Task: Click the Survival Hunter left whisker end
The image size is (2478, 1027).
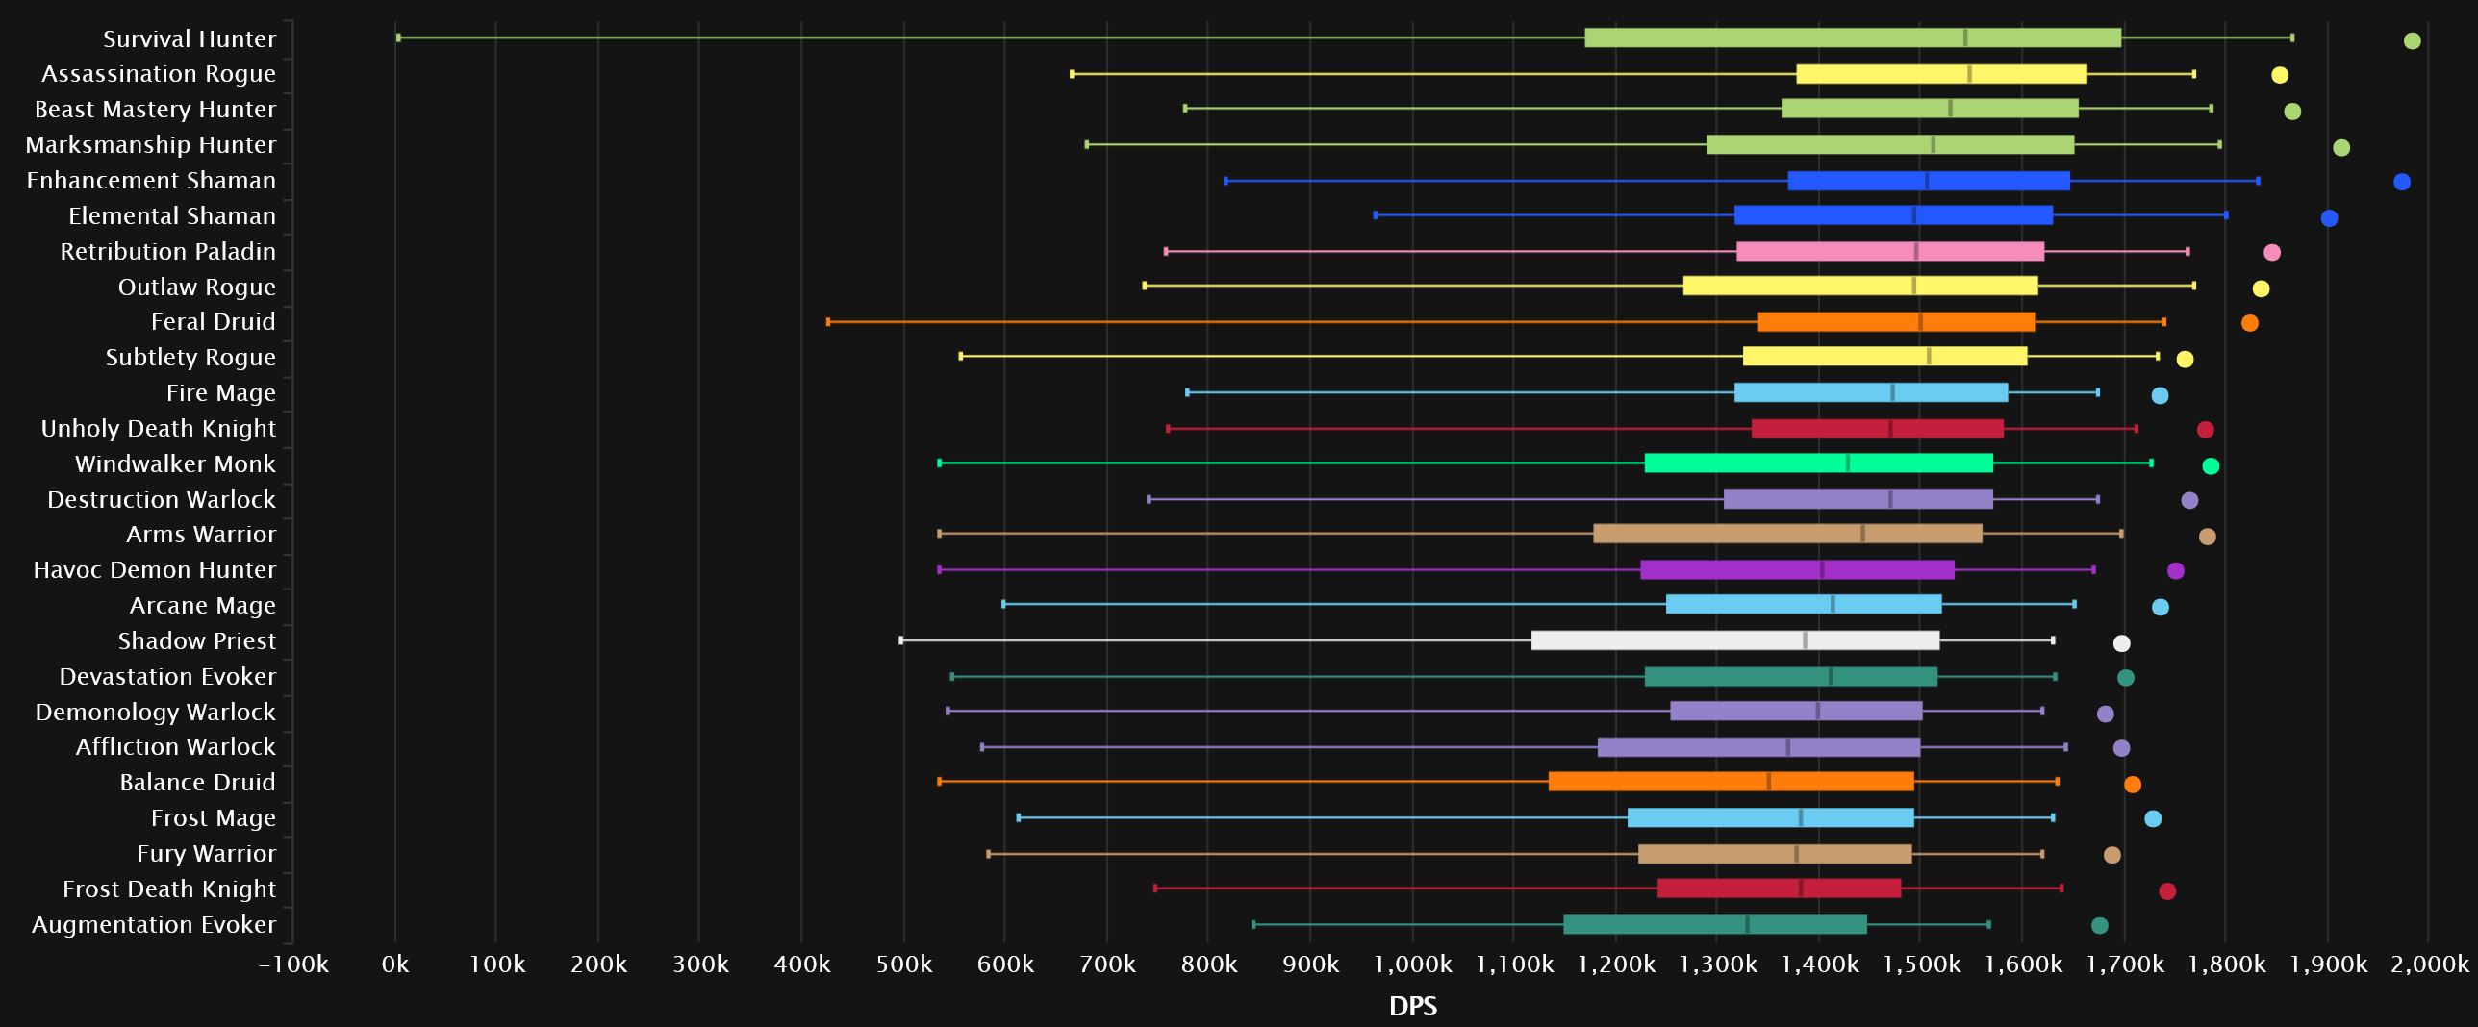Action: pos(398,38)
